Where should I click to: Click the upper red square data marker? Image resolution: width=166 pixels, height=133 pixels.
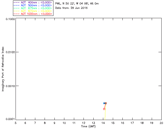(106, 103)
